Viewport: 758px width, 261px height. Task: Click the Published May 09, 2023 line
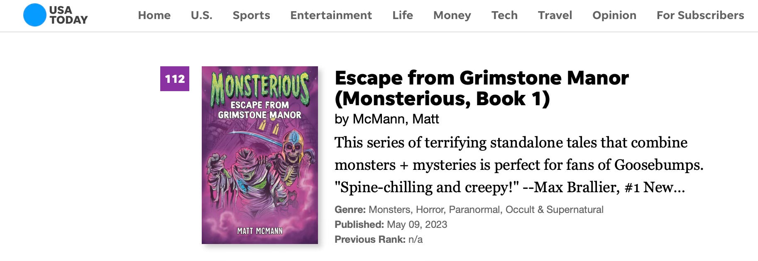pos(391,225)
